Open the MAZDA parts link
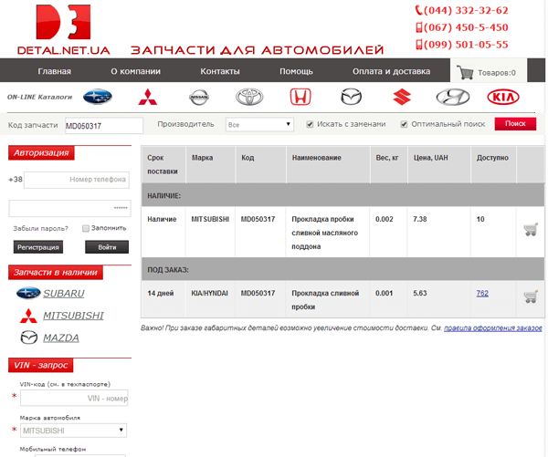Screen dimensions: 548x457 pos(61,338)
